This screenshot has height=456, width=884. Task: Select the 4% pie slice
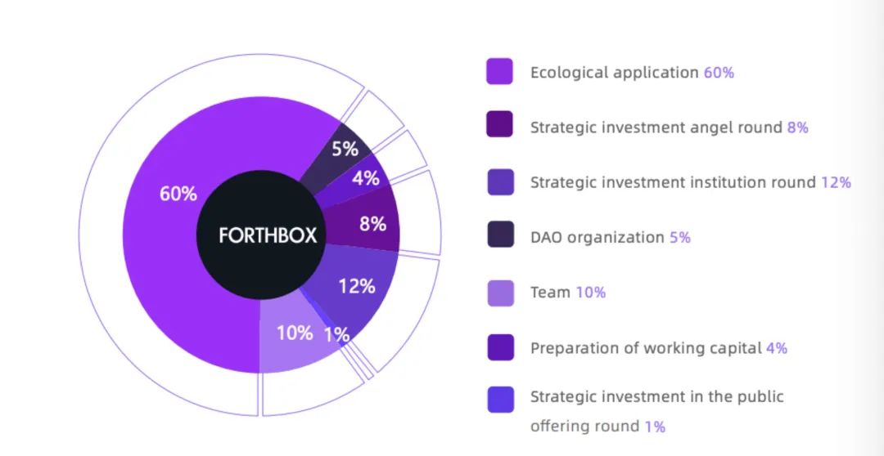(366, 177)
